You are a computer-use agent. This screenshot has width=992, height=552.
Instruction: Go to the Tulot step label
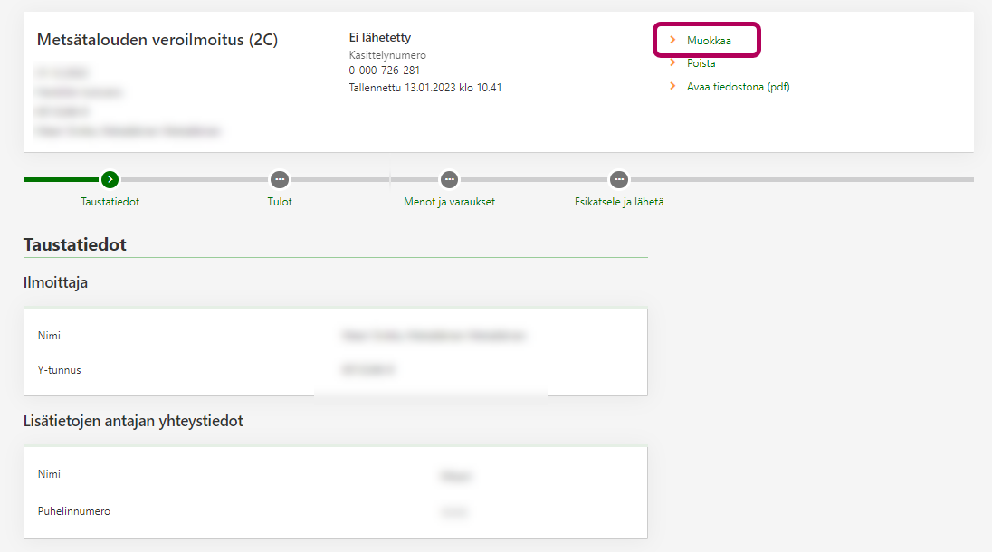280,202
